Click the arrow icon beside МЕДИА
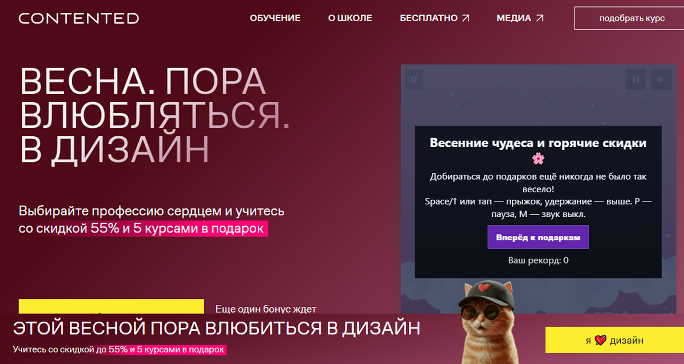This screenshot has width=684, height=364. point(540,18)
